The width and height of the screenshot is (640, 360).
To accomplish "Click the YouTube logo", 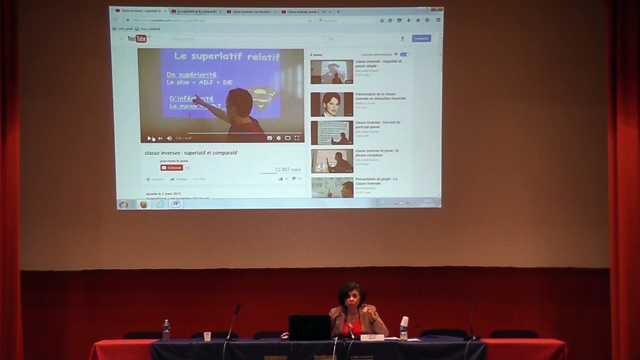I will click(x=137, y=38).
